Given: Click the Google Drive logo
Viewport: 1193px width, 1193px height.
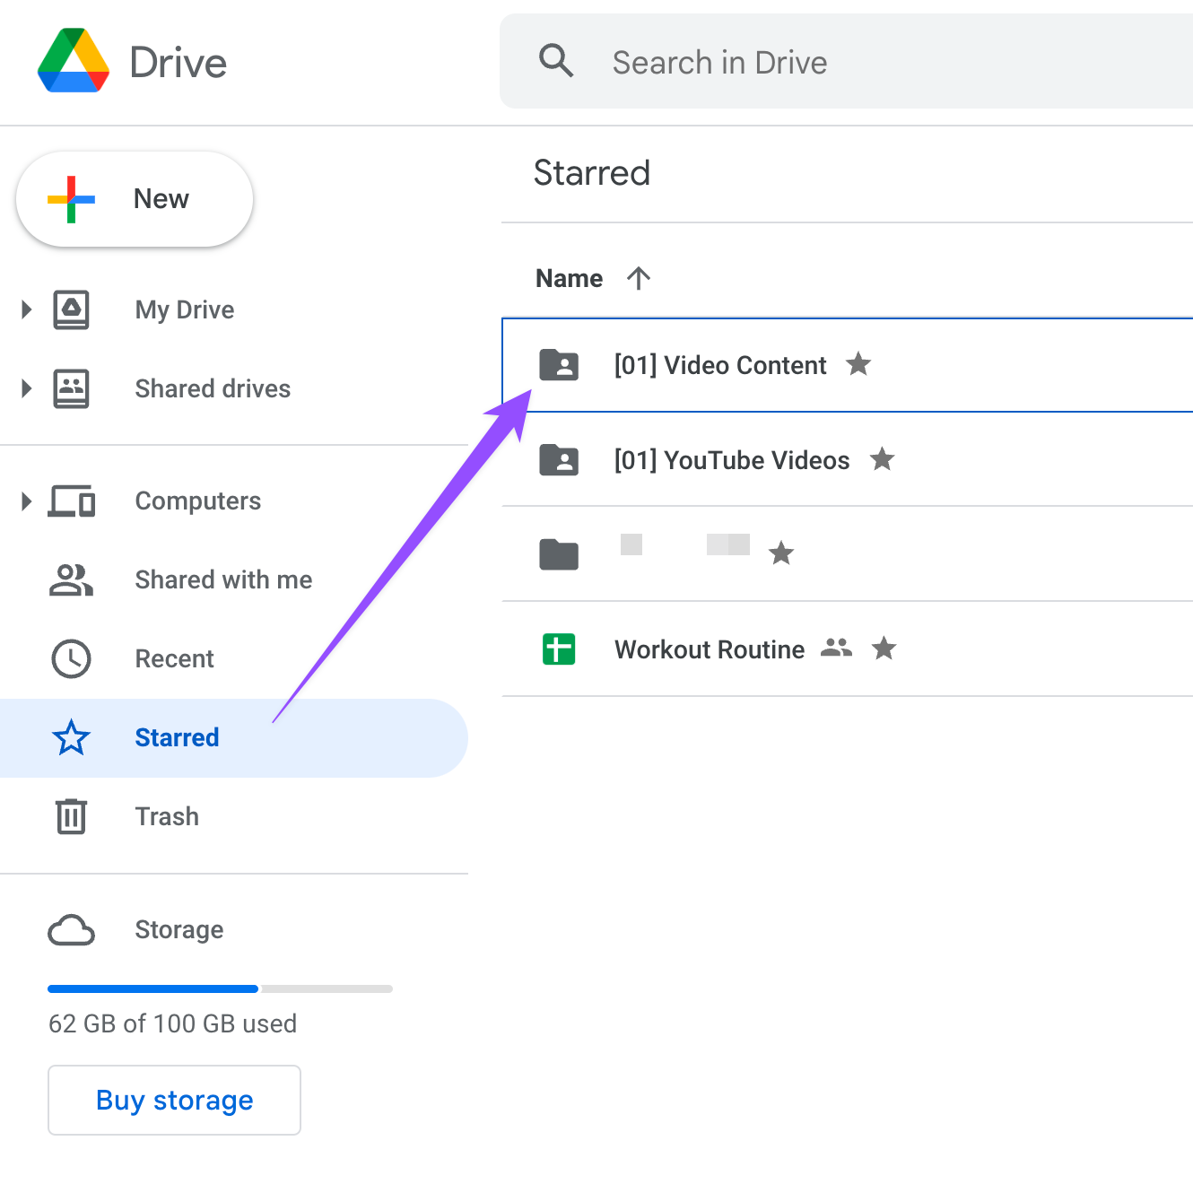Looking at the screenshot, I should [74, 61].
